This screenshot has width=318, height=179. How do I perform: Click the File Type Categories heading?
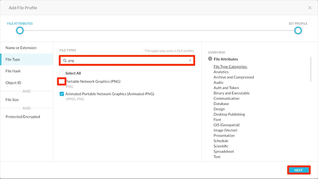point(230,67)
